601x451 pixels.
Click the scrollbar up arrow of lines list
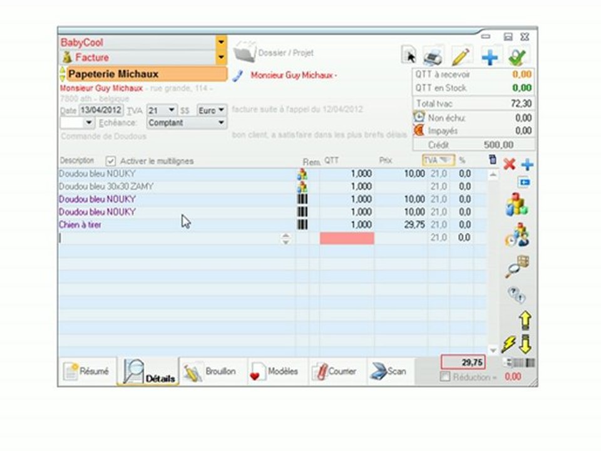pos(493,175)
